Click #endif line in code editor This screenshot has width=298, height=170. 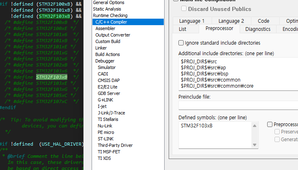tap(8, 108)
